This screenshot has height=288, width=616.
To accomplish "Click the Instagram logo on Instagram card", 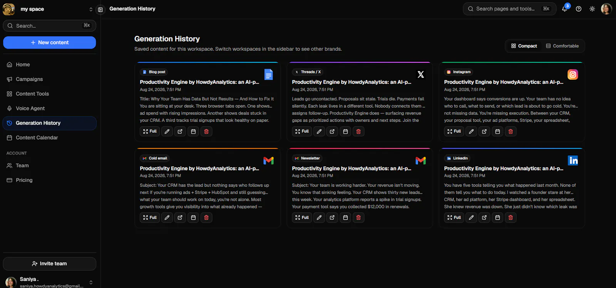I will [x=573, y=74].
